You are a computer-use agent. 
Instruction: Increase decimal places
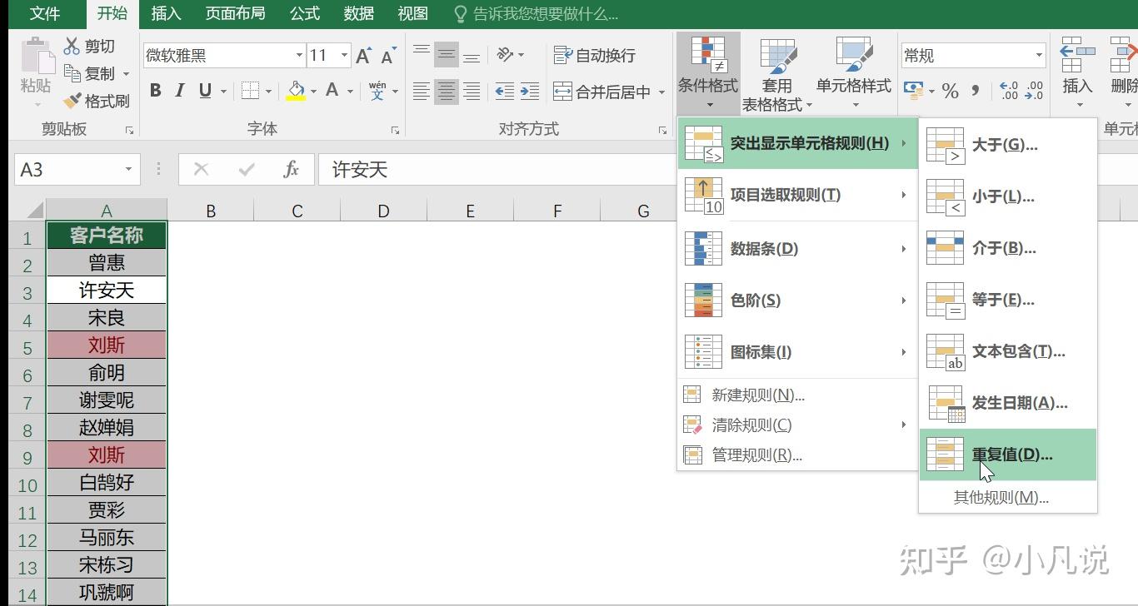tap(1008, 91)
